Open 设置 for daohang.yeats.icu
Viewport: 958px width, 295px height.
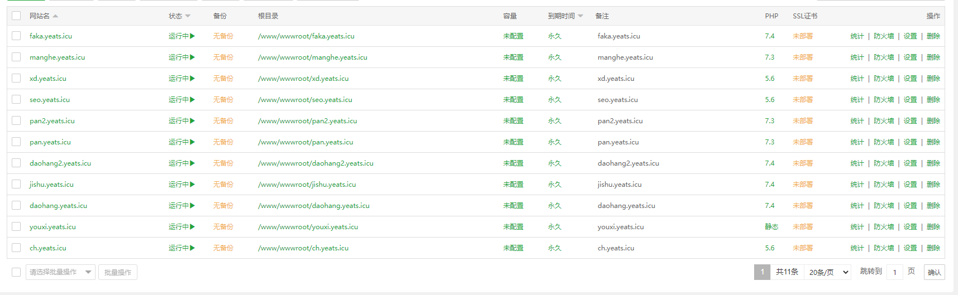coord(911,206)
